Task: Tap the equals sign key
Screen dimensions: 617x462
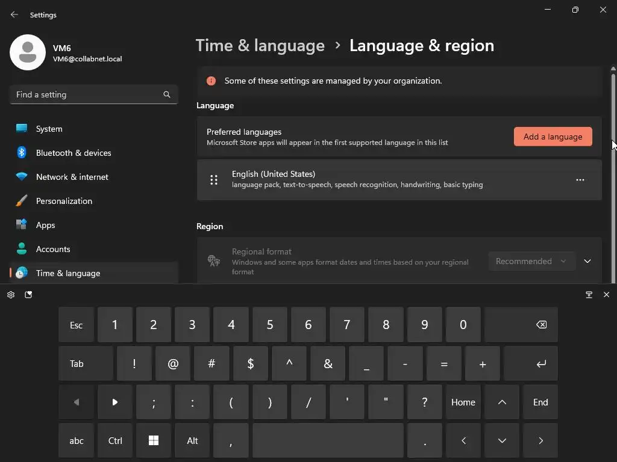Action: point(444,364)
